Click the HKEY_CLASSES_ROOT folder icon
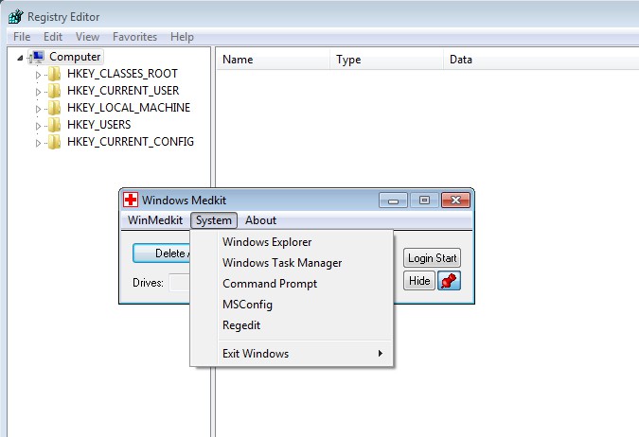The width and height of the screenshot is (639, 437). point(54,74)
